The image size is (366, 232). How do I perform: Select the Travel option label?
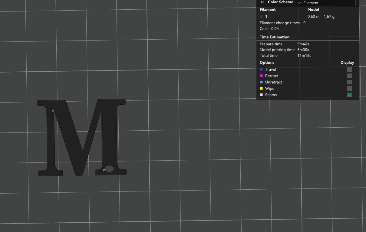point(270,70)
